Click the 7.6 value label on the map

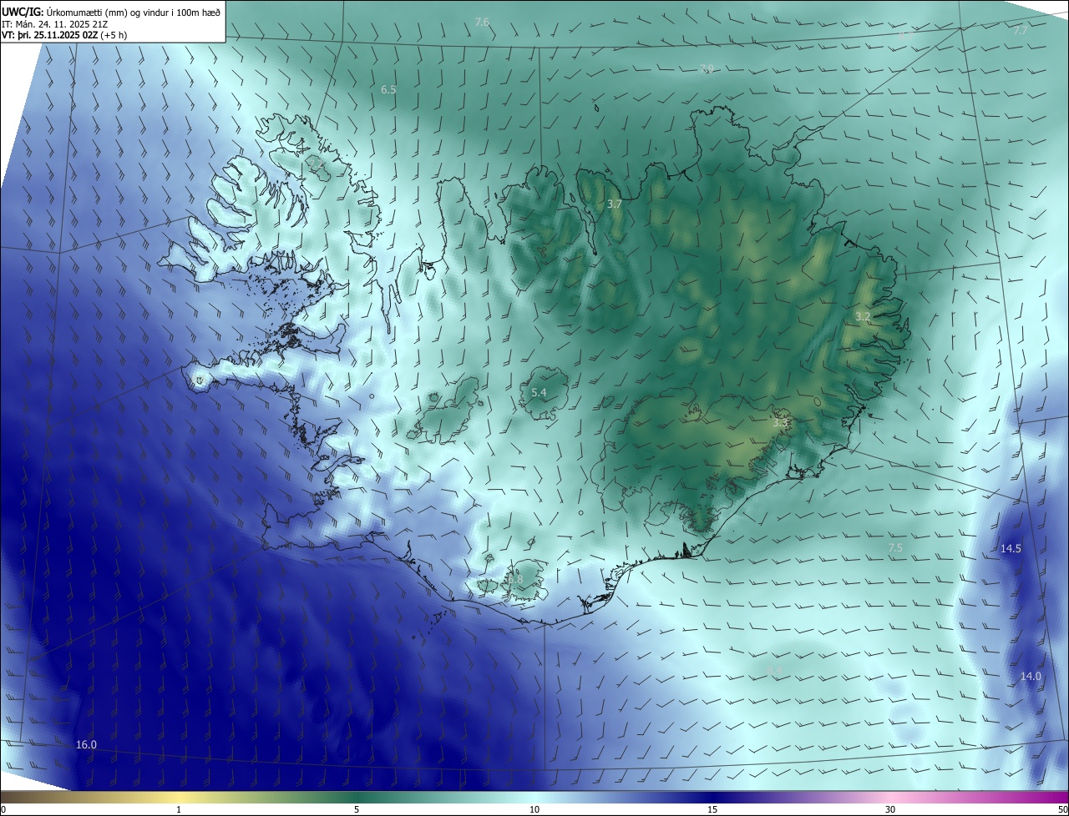click(482, 22)
